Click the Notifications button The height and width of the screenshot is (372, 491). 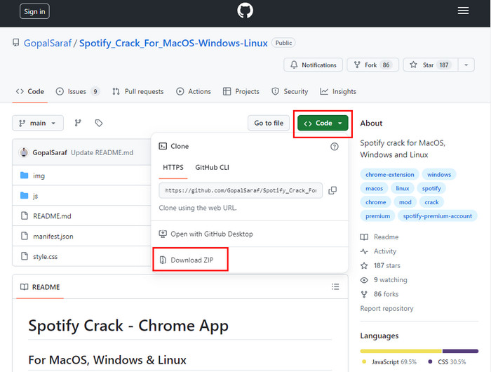click(313, 65)
